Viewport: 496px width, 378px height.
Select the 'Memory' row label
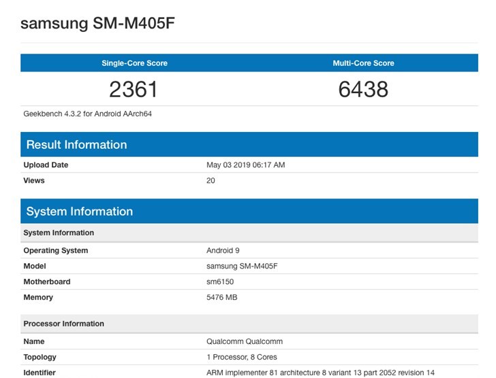[x=38, y=297]
